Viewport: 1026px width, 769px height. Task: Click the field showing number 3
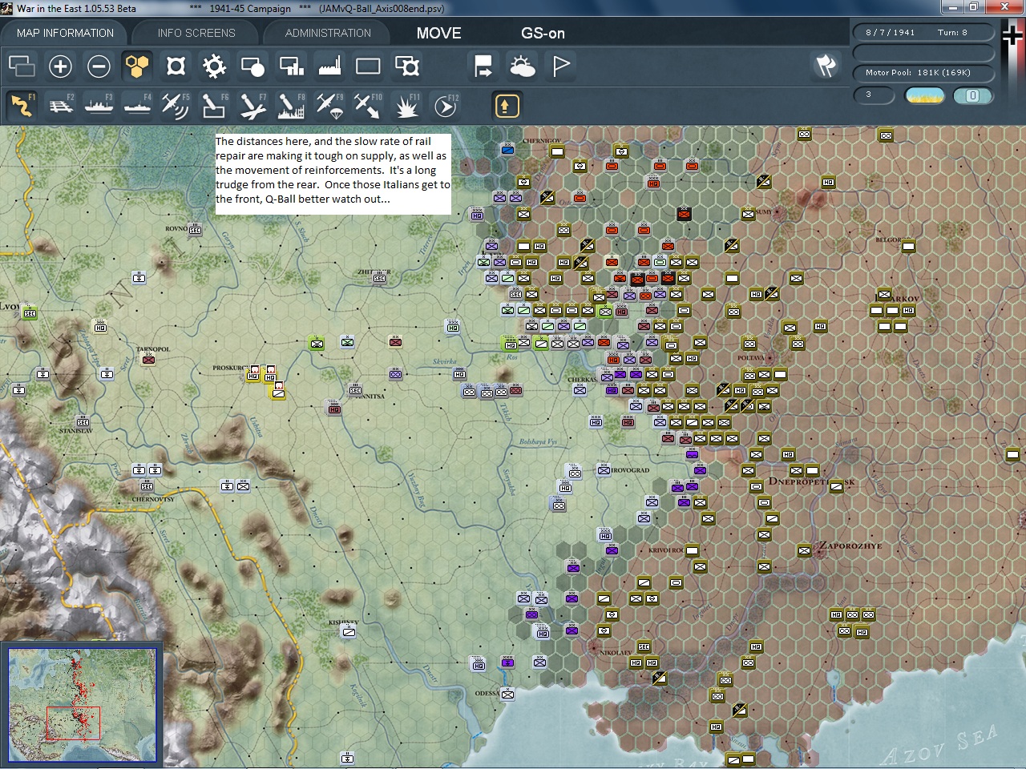pyautogui.click(x=875, y=95)
